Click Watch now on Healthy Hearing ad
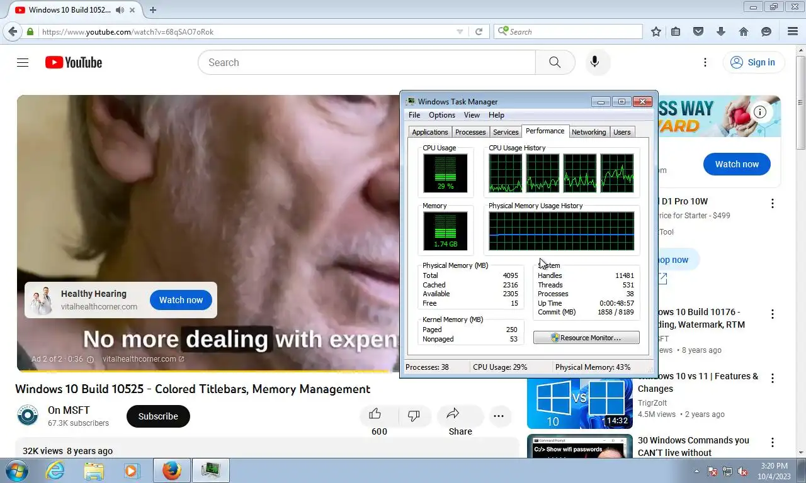The width and height of the screenshot is (806, 483). point(181,300)
